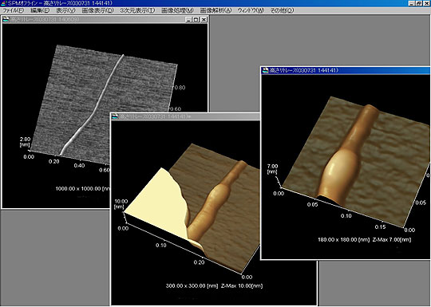Restore down the main SPM application window

(x=419, y=3)
